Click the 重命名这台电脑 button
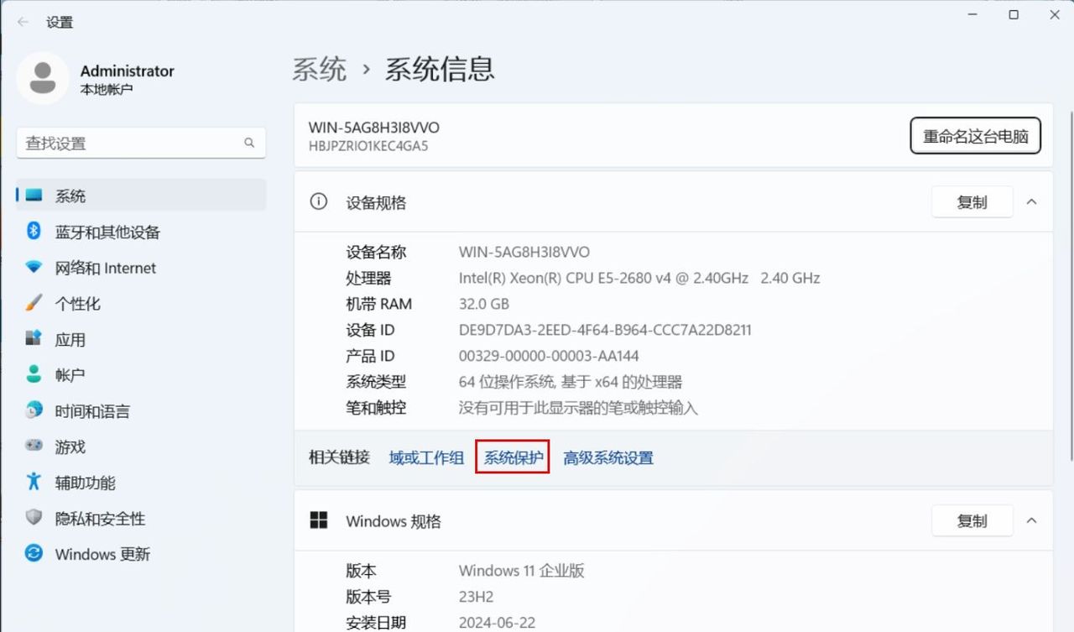Viewport: 1074px width, 632px height. pos(976,136)
